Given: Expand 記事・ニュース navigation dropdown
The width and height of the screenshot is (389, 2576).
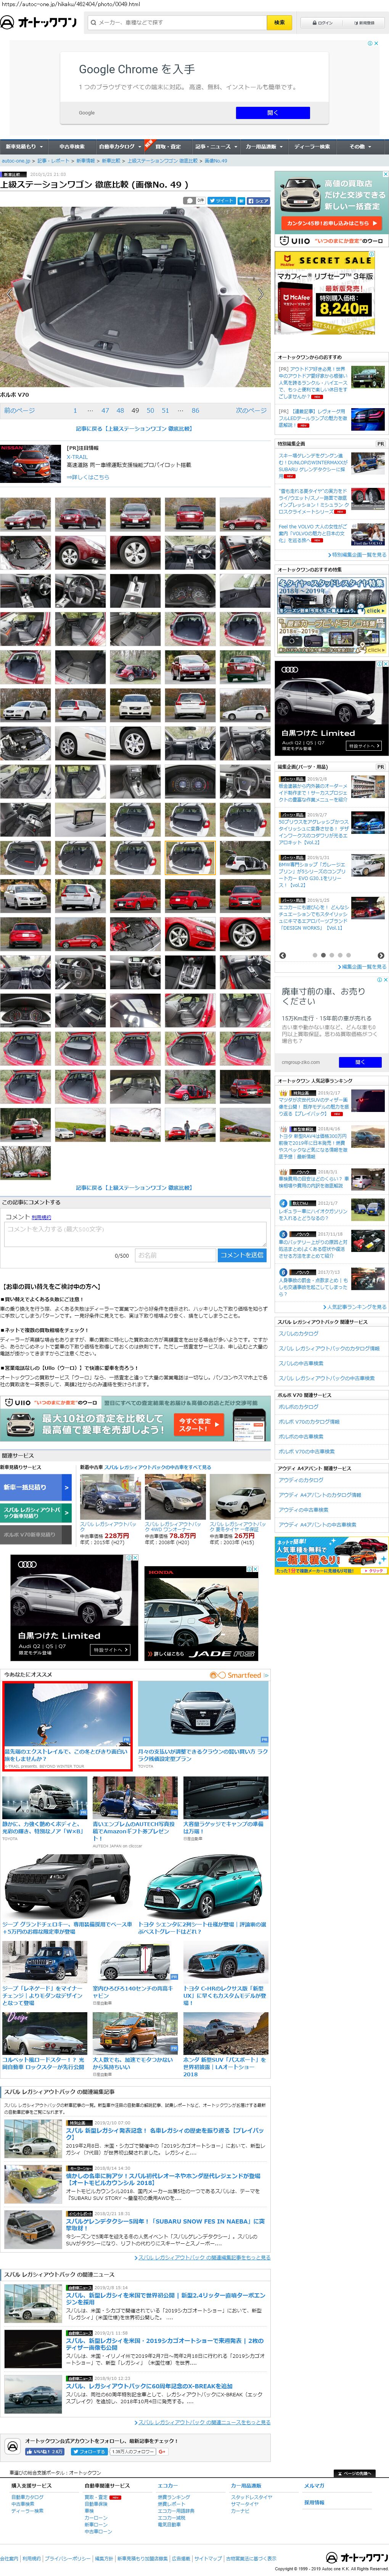Looking at the screenshot, I should click(x=216, y=146).
